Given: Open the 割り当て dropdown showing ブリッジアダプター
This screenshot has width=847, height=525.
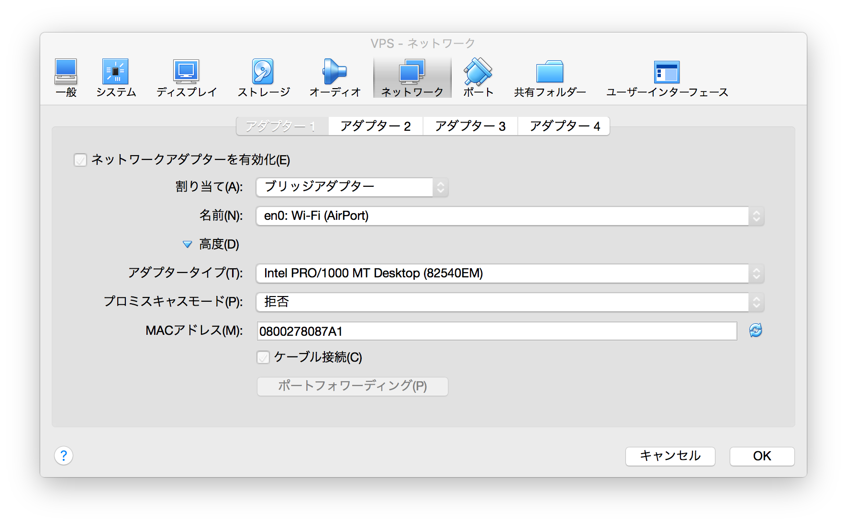Looking at the screenshot, I should (352, 187).
